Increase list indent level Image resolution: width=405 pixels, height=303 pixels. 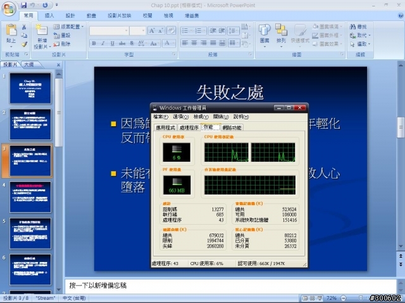pos(222,31)
